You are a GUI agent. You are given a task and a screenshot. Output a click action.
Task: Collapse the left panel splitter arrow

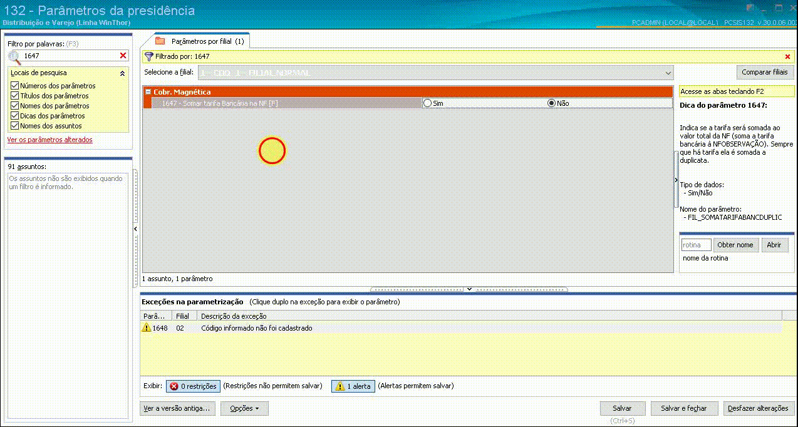click(136, 230)
